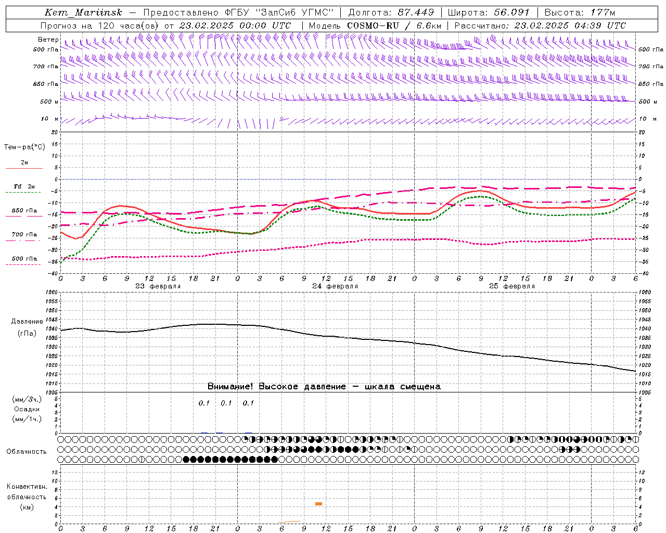Image resolution: width=666 pixels, height=533 pixels.
Task: Click the 'Облачность' cloudiness label
Action: [x=27, y=452]
